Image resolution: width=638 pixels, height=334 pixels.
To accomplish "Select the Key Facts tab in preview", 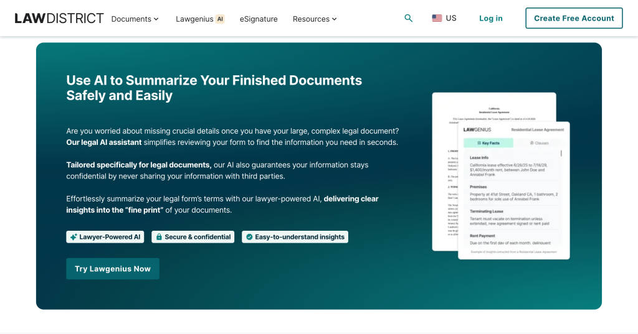I will pyautogui.click(x=488, y=143).
